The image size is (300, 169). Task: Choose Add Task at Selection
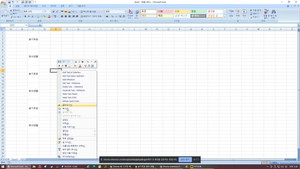[71, 72]
